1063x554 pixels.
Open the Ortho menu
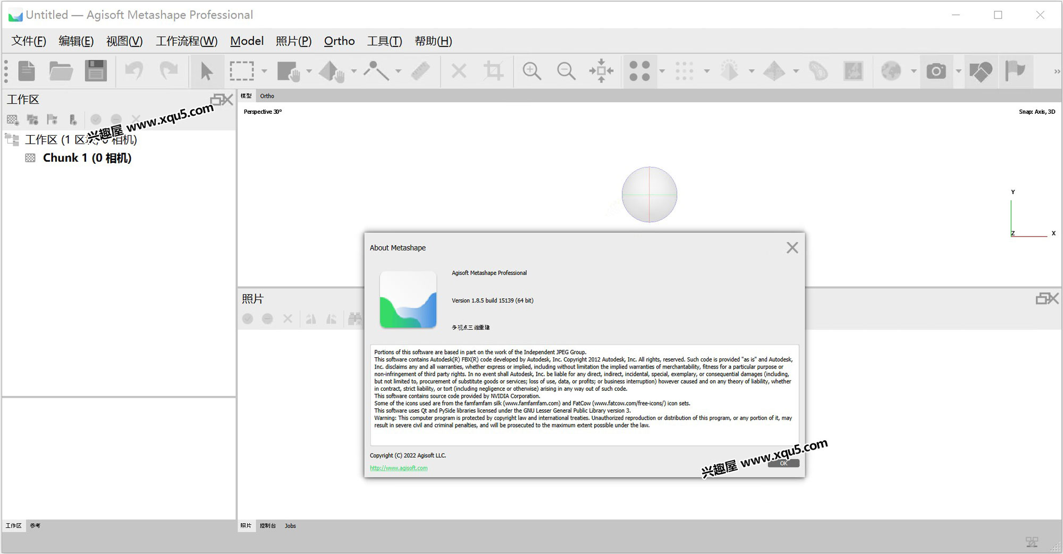pyautogui.click(x=339, y=41)
